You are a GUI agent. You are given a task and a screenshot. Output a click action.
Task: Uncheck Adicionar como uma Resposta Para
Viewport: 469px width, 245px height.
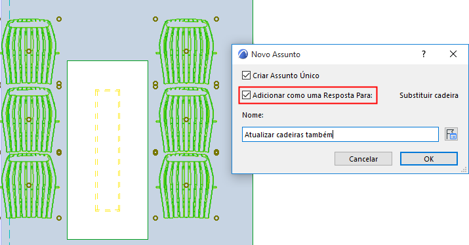pos(246,95)
